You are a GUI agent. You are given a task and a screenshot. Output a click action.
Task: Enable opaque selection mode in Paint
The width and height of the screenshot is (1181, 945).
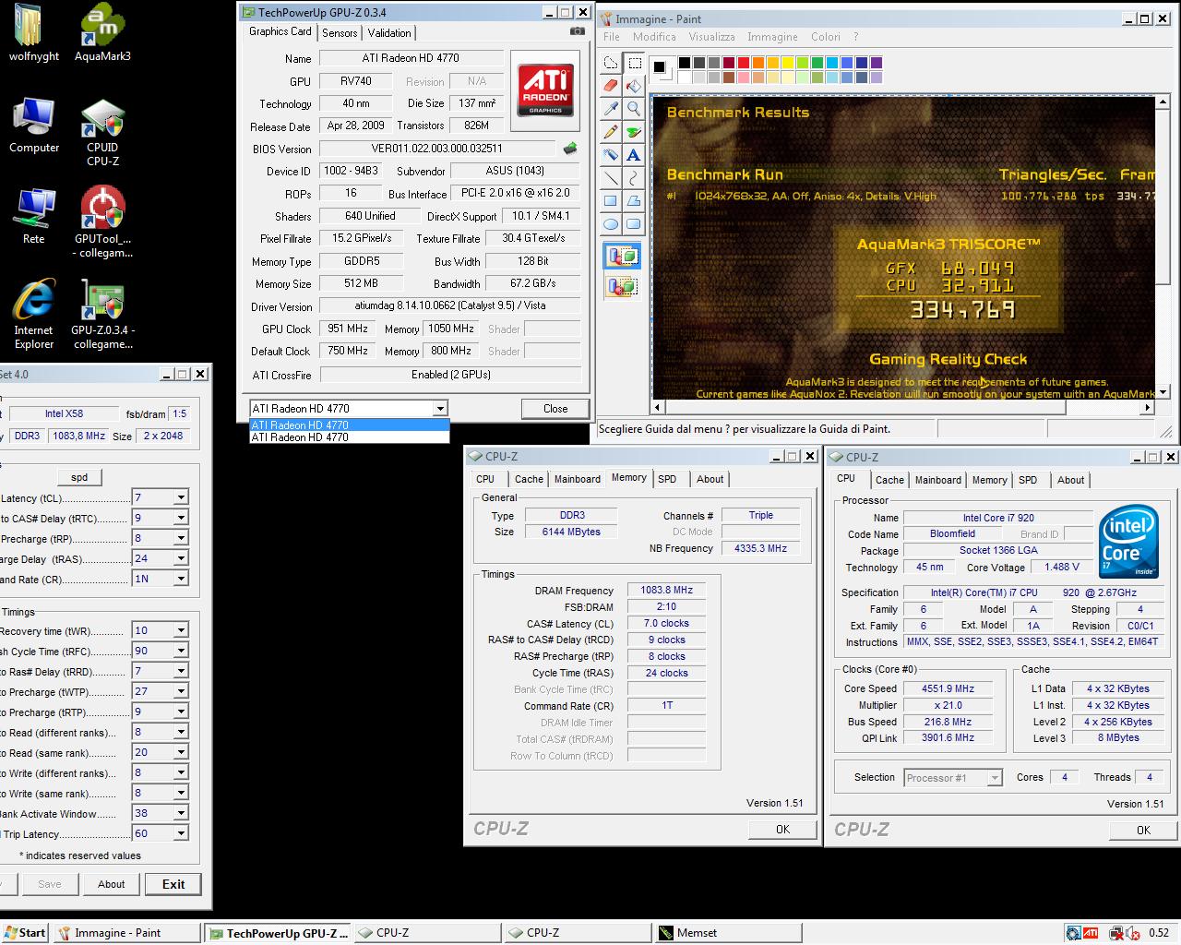click(x=623, y=256)
